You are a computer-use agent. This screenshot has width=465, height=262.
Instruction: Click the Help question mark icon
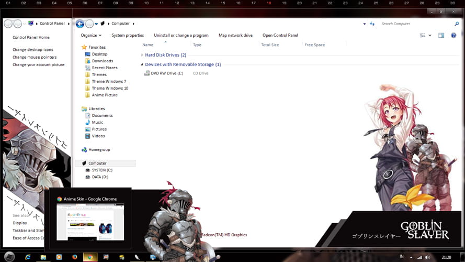(453, 36)
